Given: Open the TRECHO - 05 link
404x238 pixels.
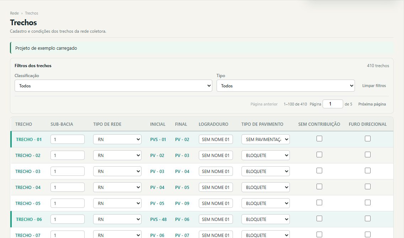Looking at the screenshot, I should 28,203.
